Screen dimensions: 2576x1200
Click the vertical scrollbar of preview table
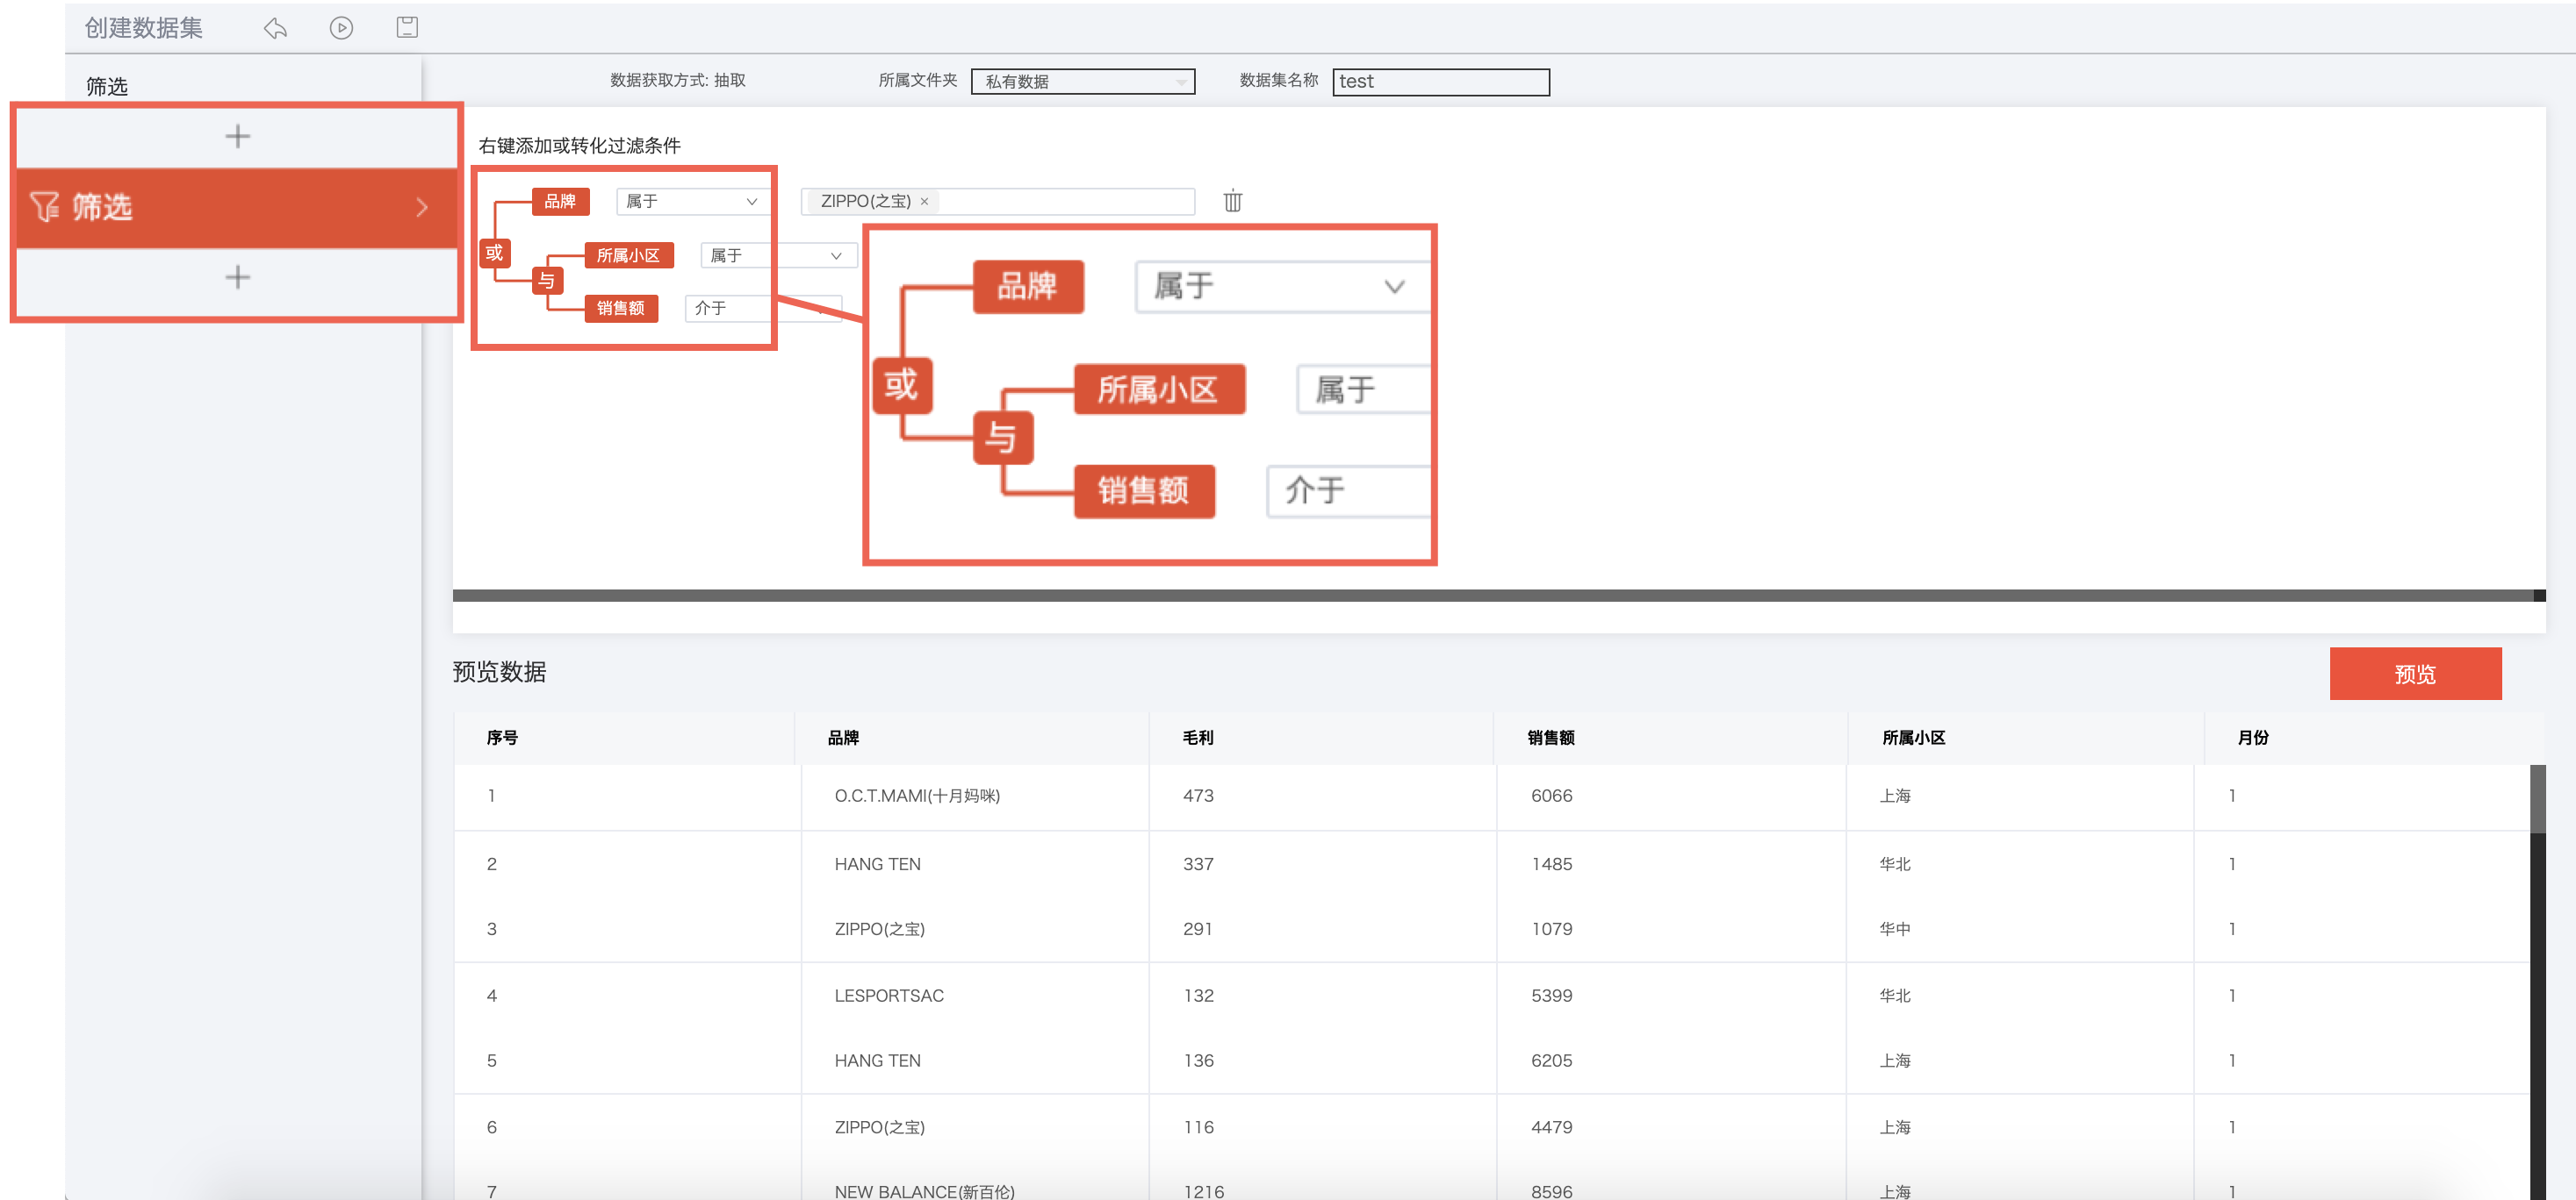pyautogui.click(x=2537, y=799)
